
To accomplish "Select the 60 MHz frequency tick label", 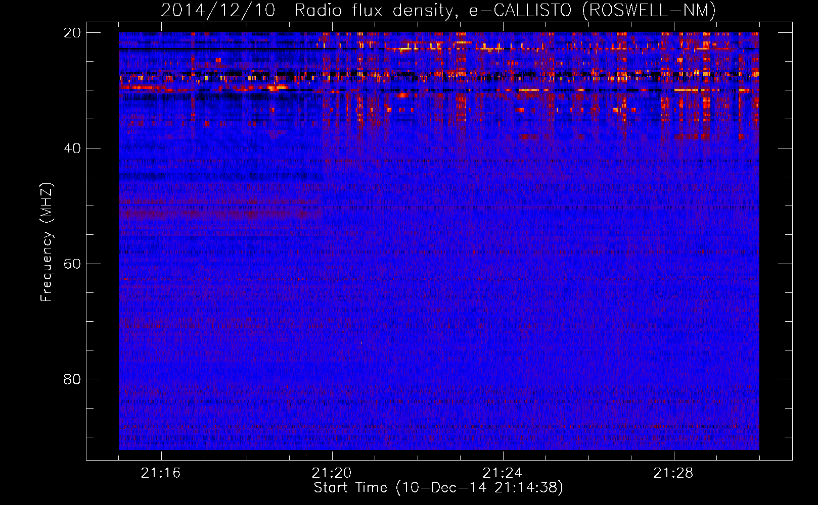I will [x=72, y=264].
